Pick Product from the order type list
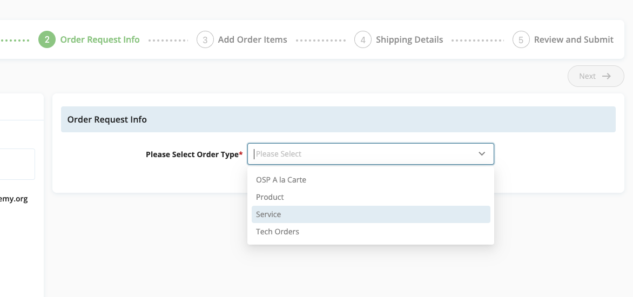 tap(371, 197)
